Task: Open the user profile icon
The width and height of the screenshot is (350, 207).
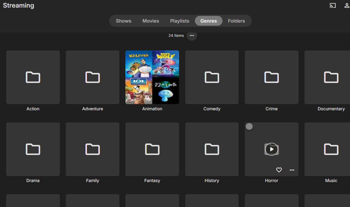Action: [x=347, y=6]
